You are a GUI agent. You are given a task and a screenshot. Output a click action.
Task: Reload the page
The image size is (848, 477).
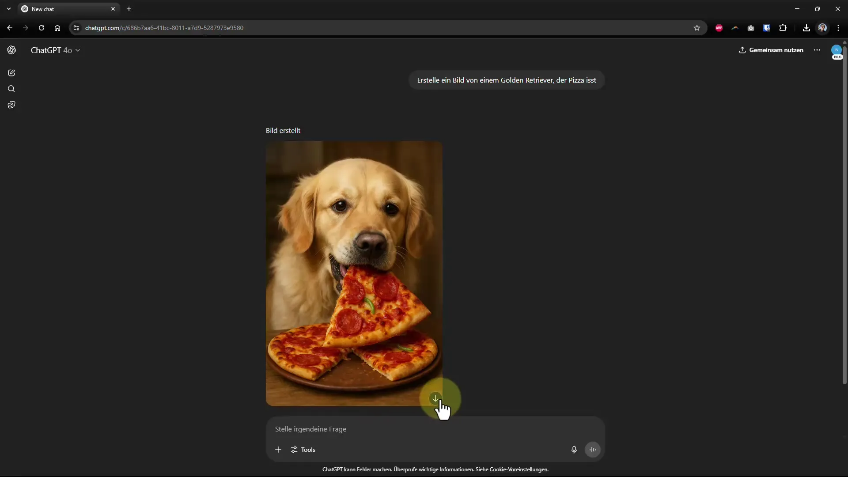point(42,28)
